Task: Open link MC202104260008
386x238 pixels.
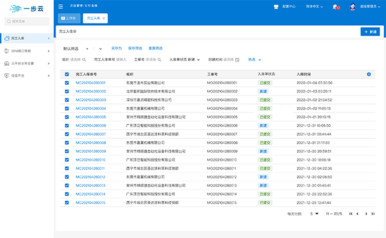Action: pos(91,142)
